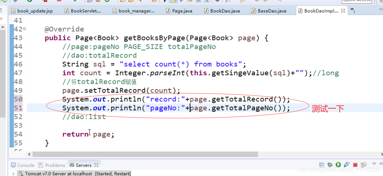
Task: Click the editor's horizontal scrollbar thumb
Action: point(145,154)
